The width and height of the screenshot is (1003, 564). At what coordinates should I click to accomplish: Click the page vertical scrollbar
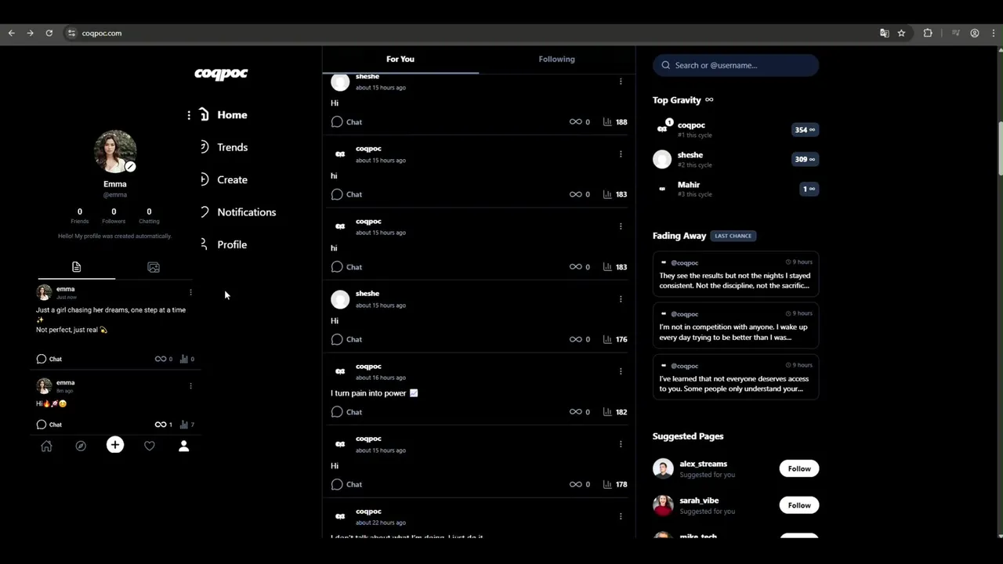[1000, 149]
